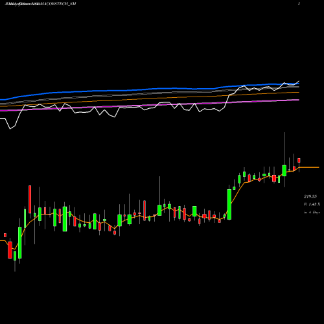Click the long red candle near the chart's left side

30,200
